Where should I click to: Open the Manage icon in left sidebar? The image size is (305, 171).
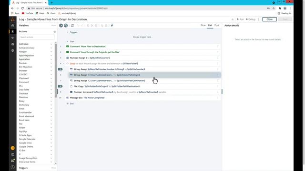tap(13, 44)
